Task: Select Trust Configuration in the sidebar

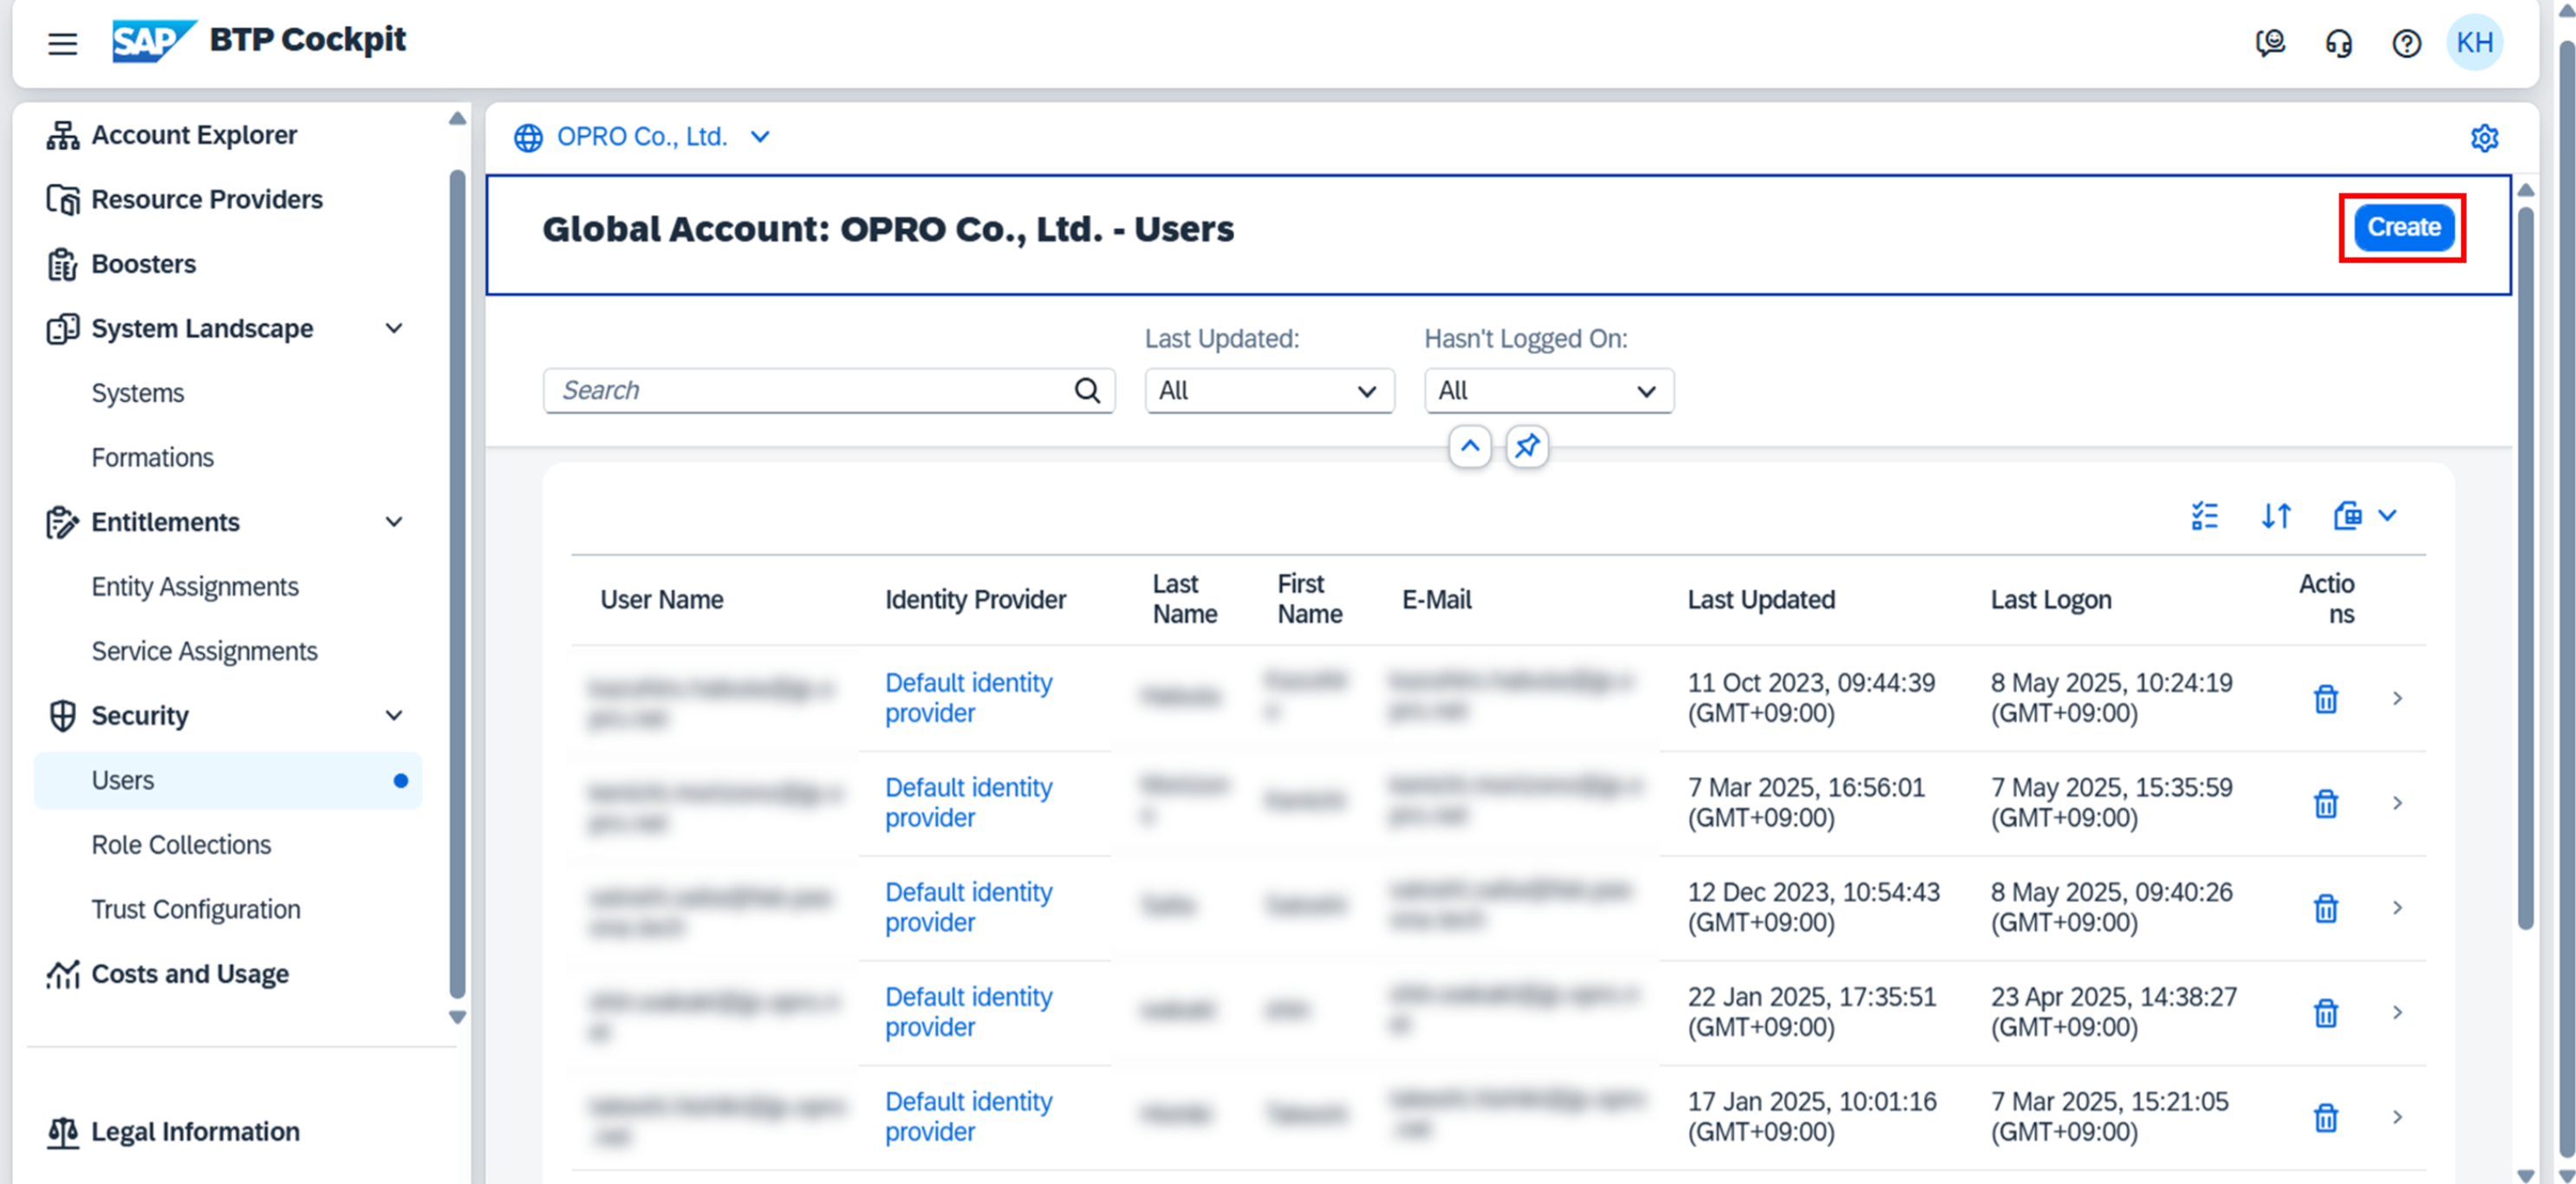Action: [196, 909]
